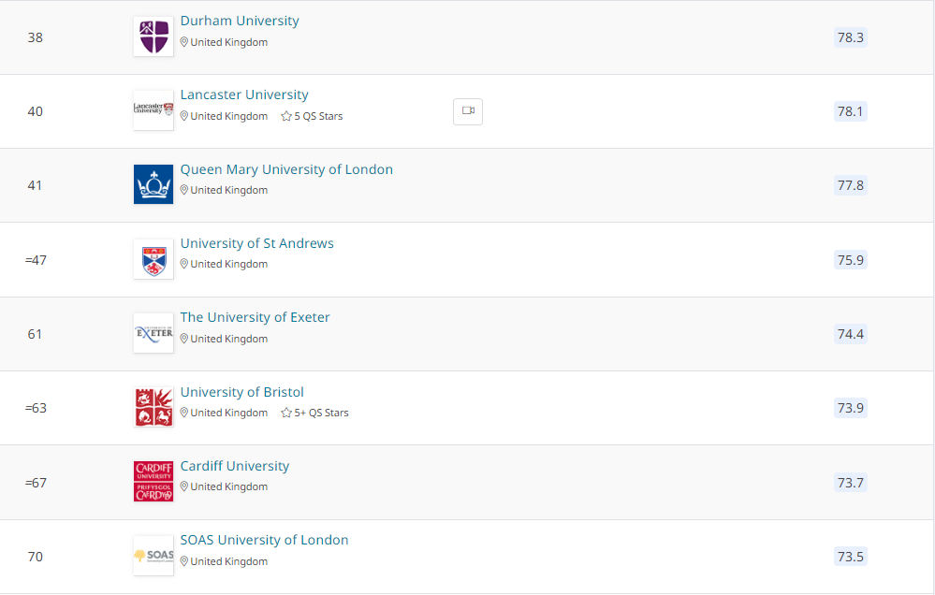
Task: Click the Cardiff University red logo
Action: 153,481
